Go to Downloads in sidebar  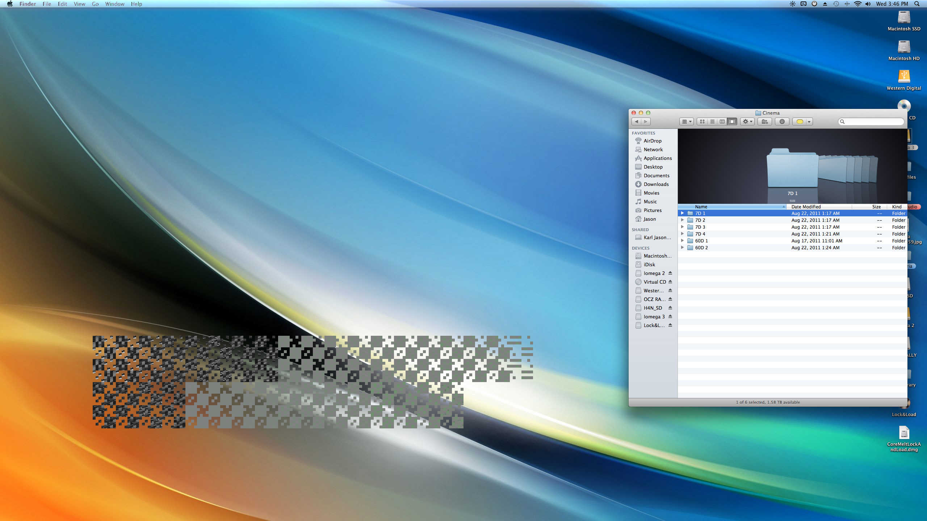(656, 184)
